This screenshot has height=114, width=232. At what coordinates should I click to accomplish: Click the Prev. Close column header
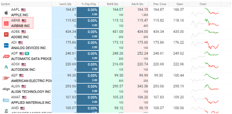click(x=159, y=4)
